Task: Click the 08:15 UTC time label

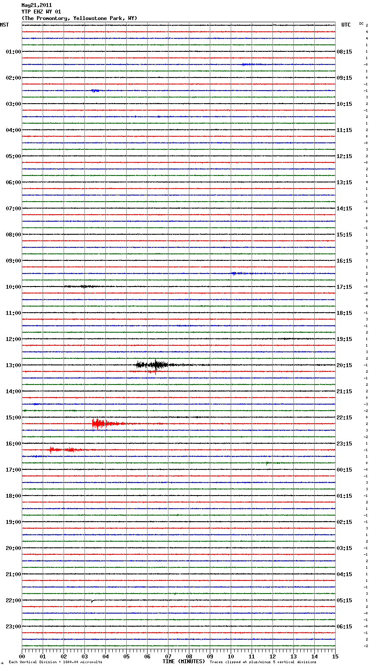Action: pos(344,52)
